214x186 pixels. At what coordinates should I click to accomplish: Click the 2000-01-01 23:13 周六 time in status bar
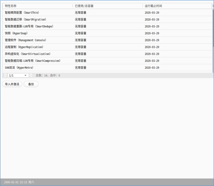click(19, 182)
